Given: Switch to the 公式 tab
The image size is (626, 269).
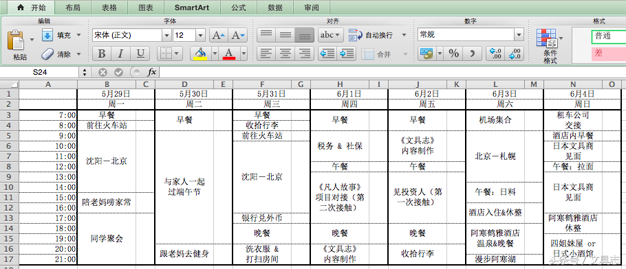Looking at the screenshot, I should pyautogui.click(x=239, y=8).
